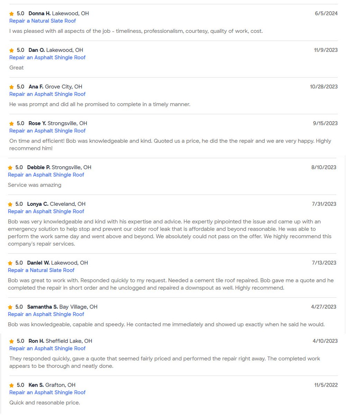
Task: Click the star icon beside Lonya C.
Action: pyautogui.click(x=10, y=204)
